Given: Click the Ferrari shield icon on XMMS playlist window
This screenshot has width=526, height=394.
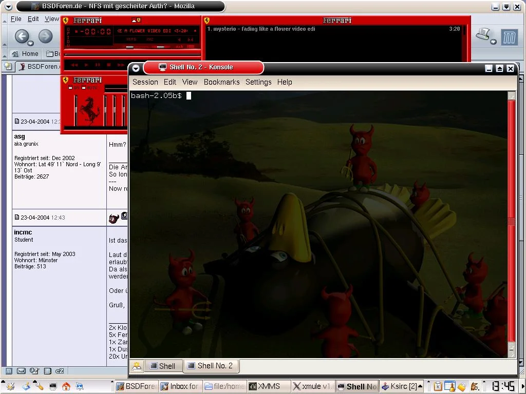Looking at the screenshot, I should (207, 21).
